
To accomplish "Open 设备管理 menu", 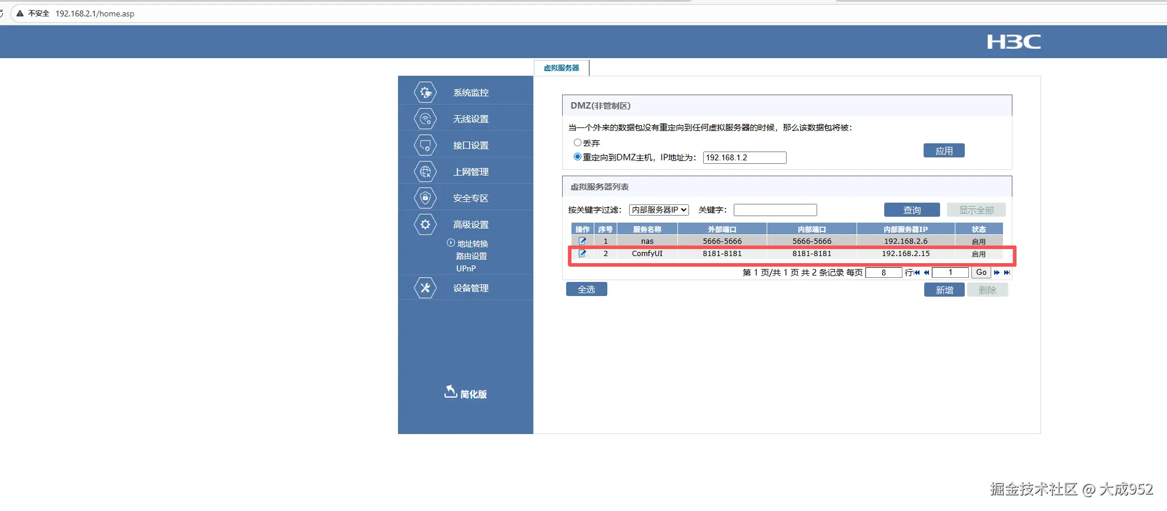I will (x=470, y=288).
